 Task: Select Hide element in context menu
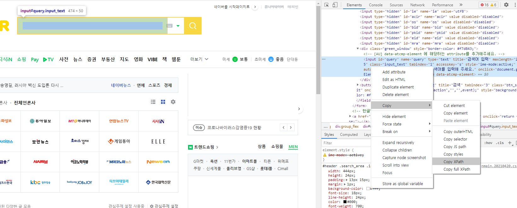pos(402,116)
